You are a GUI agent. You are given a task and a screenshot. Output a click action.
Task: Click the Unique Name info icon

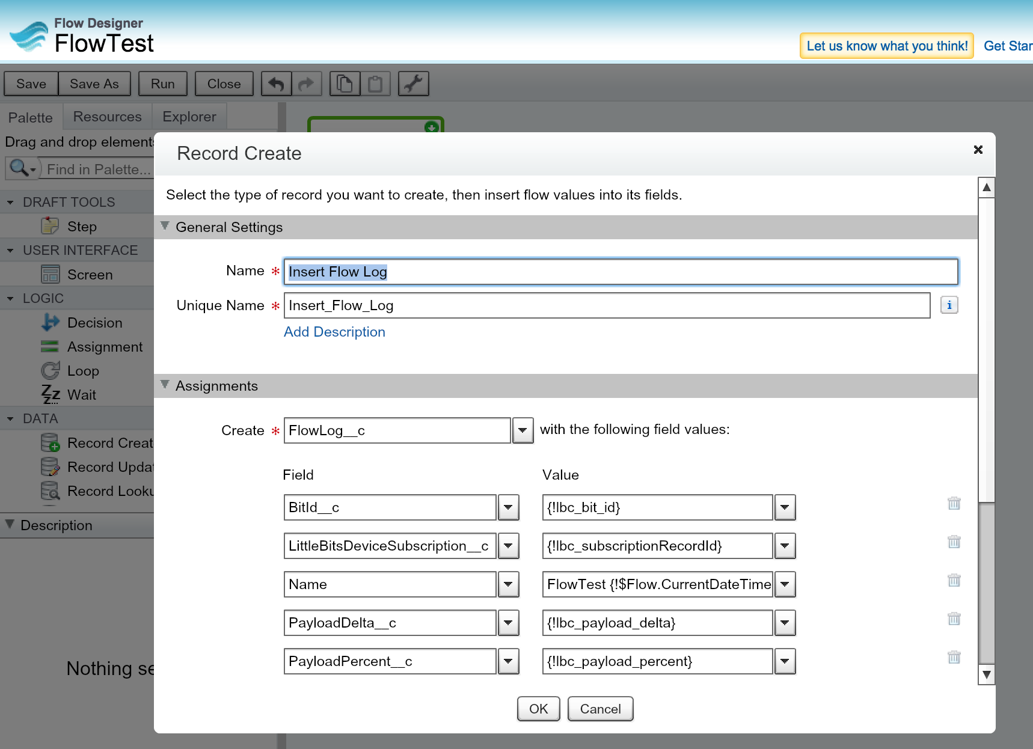coord(949,305)
